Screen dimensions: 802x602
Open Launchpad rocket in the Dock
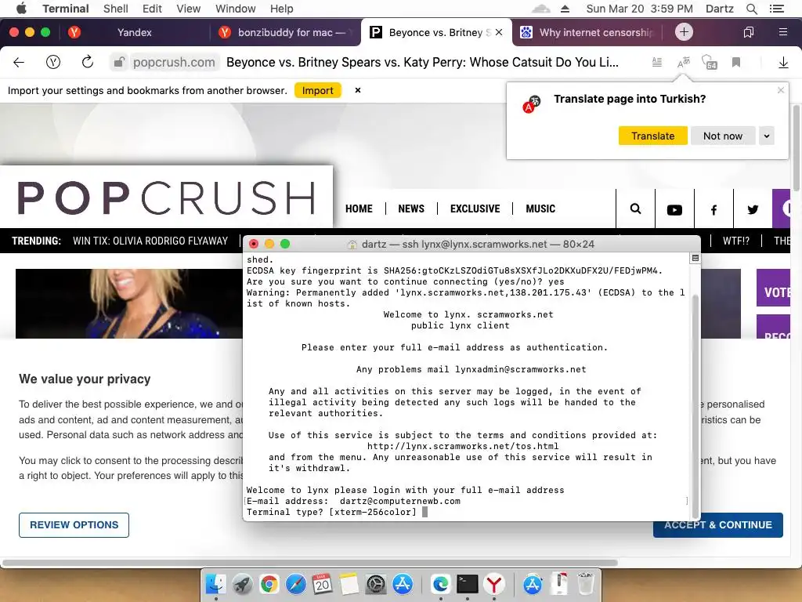pos(242,583)
